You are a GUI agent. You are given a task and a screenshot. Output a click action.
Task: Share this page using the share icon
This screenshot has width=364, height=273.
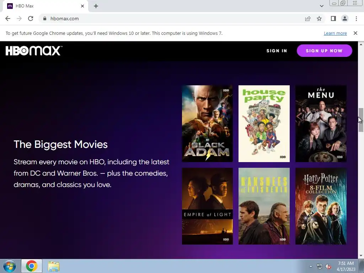[x=308, y=18]
